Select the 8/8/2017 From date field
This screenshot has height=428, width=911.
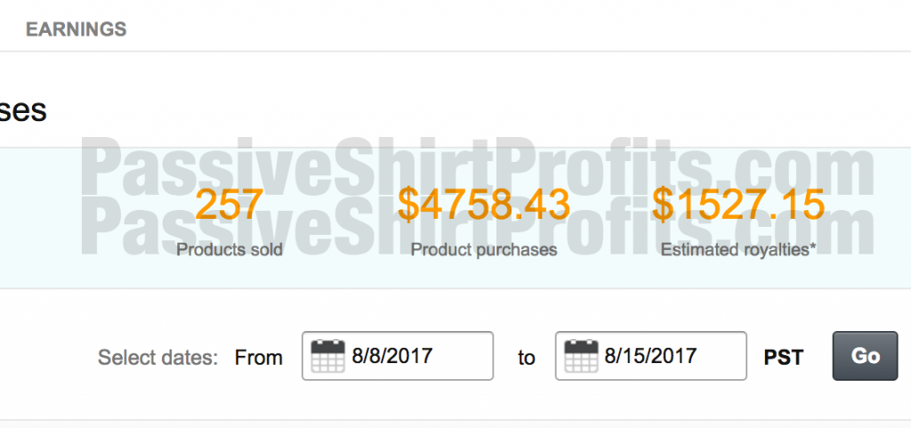coord(398,356)
